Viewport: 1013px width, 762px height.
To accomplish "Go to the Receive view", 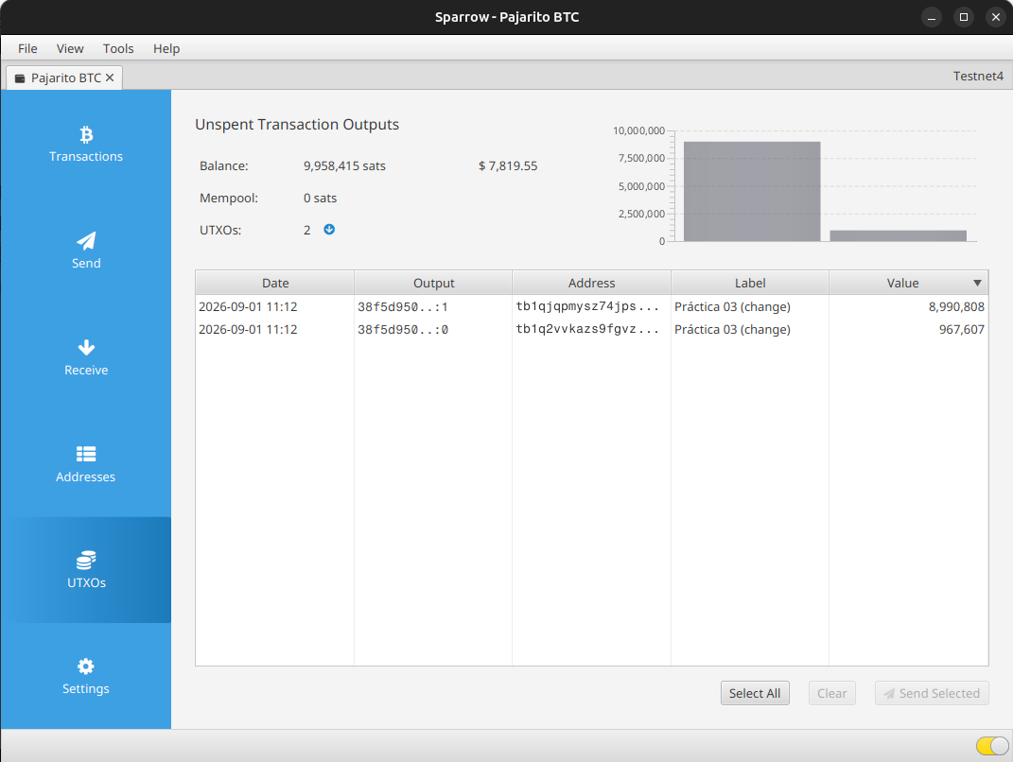I will click(86, 357).
